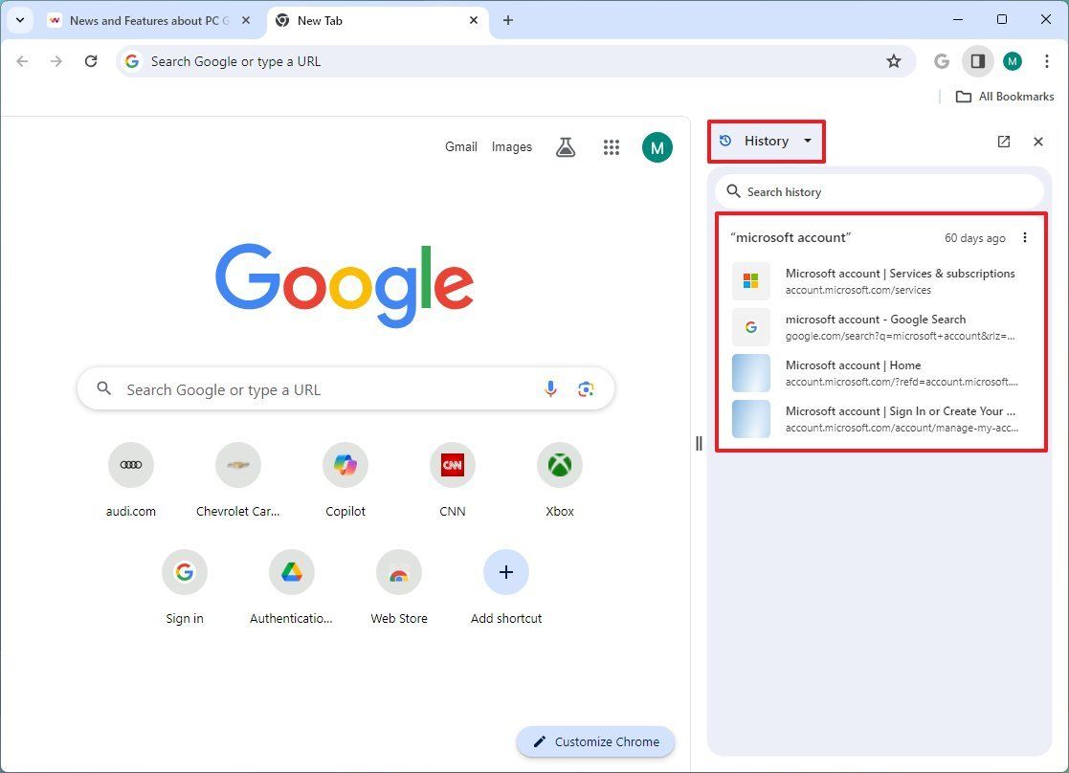1069x773 pixels.
Task: Click the Search Labs beaker icon
Action: pyautogui.click(x=565, y=146)
